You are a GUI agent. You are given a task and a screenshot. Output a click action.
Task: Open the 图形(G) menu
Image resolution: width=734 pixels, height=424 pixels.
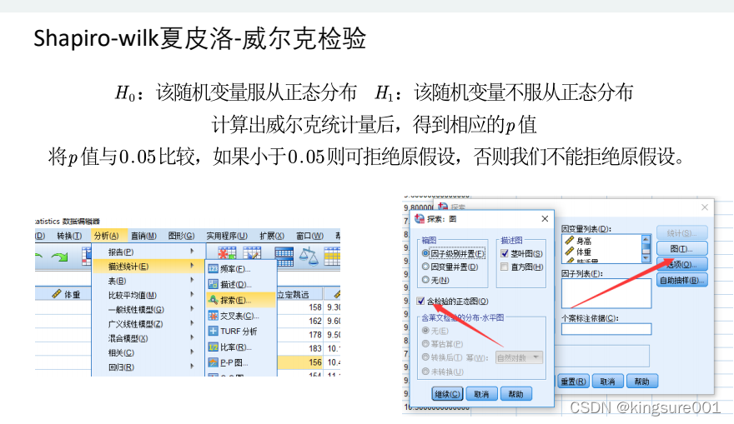click(x=181, y=236)
